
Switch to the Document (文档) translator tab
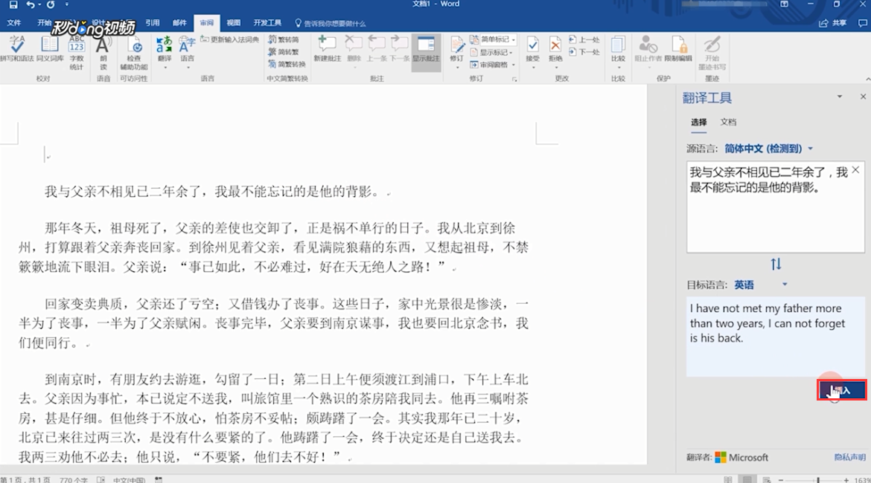coord(728,121)
